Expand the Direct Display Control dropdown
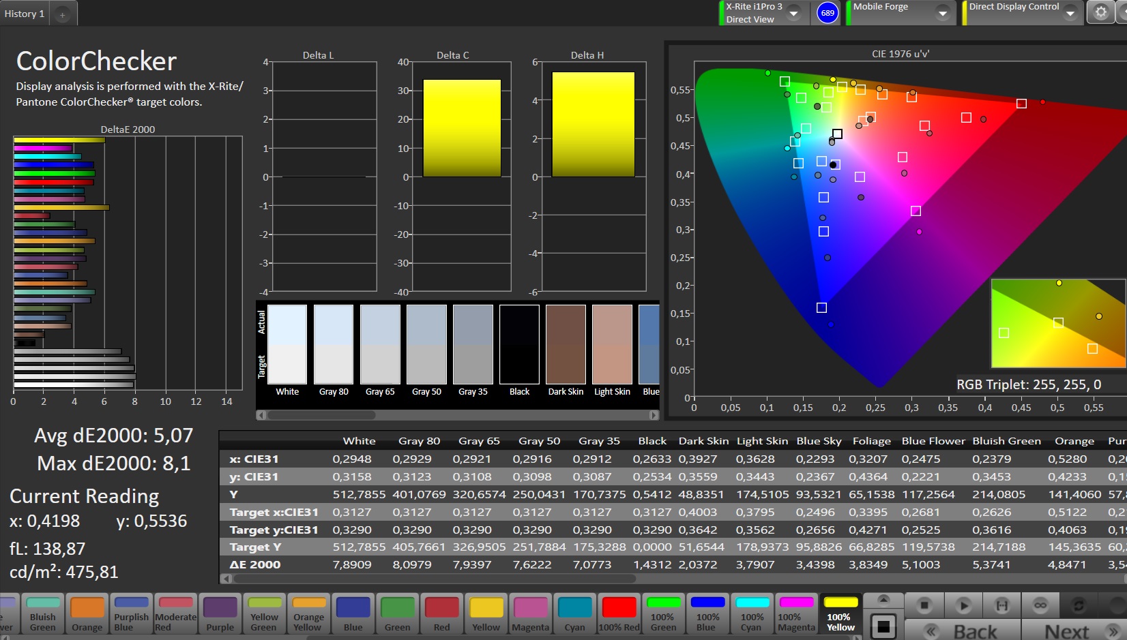 coord(1070,13)
